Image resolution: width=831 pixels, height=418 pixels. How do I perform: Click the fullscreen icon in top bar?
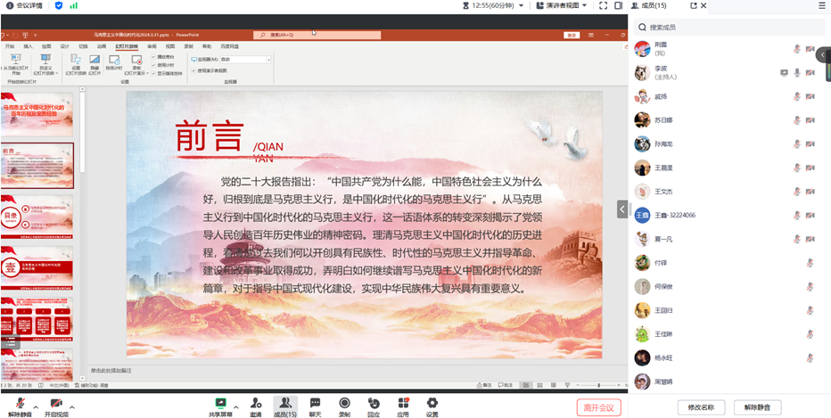604,5
